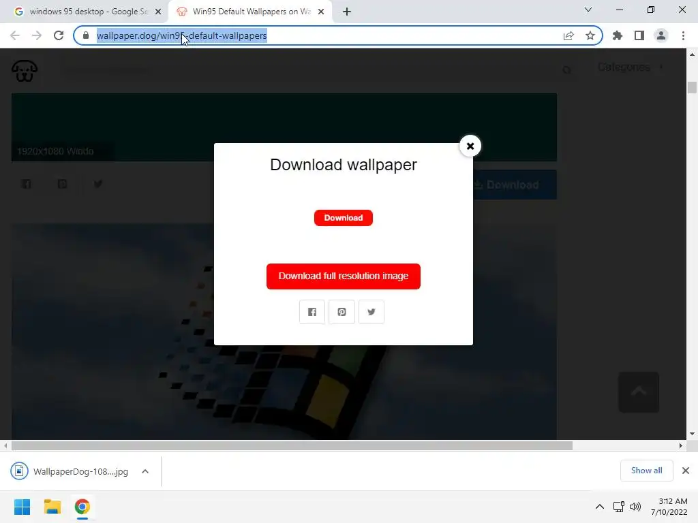Click the Twitter share icon below banner
The image size is (698, 523).
(98, 184)
